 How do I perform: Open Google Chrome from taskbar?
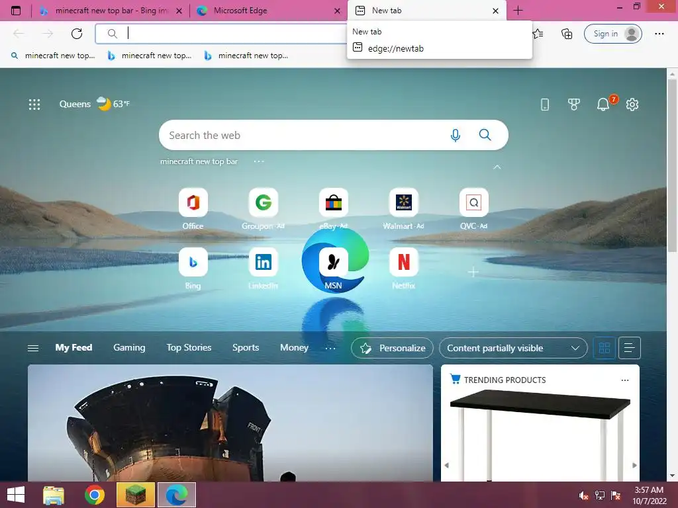click(95, 495)
